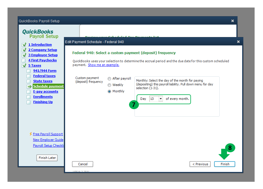This screenshot has width=263, height=189.
Task: Click the green checkmark beside Employee Setup
Action: tap(24, 55)
